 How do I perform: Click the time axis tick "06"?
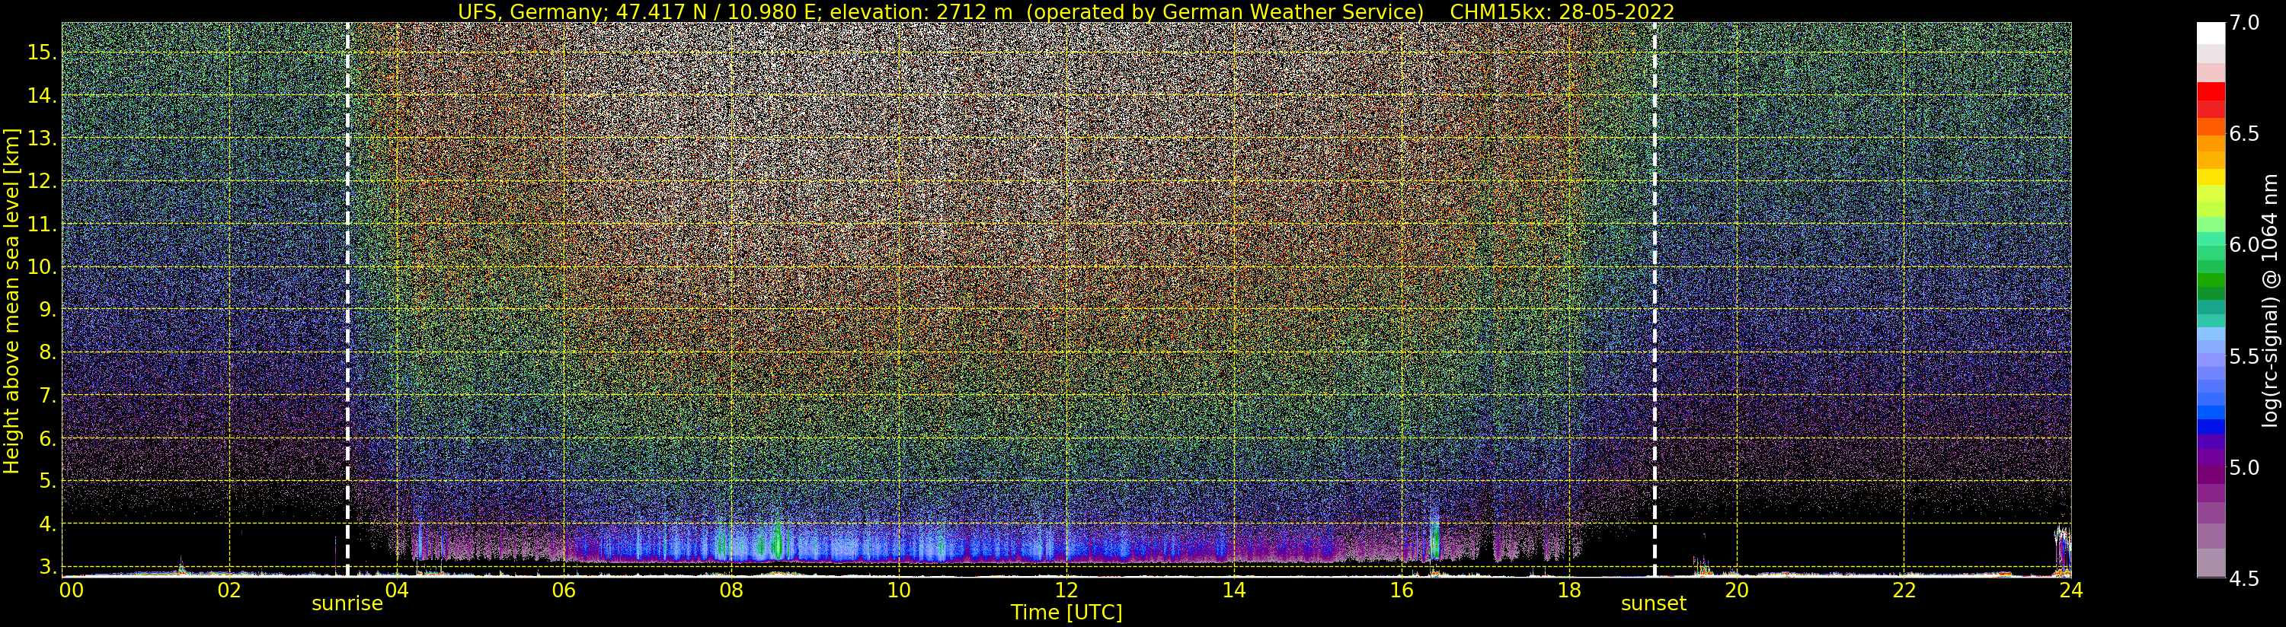click(x=564, y=590)
